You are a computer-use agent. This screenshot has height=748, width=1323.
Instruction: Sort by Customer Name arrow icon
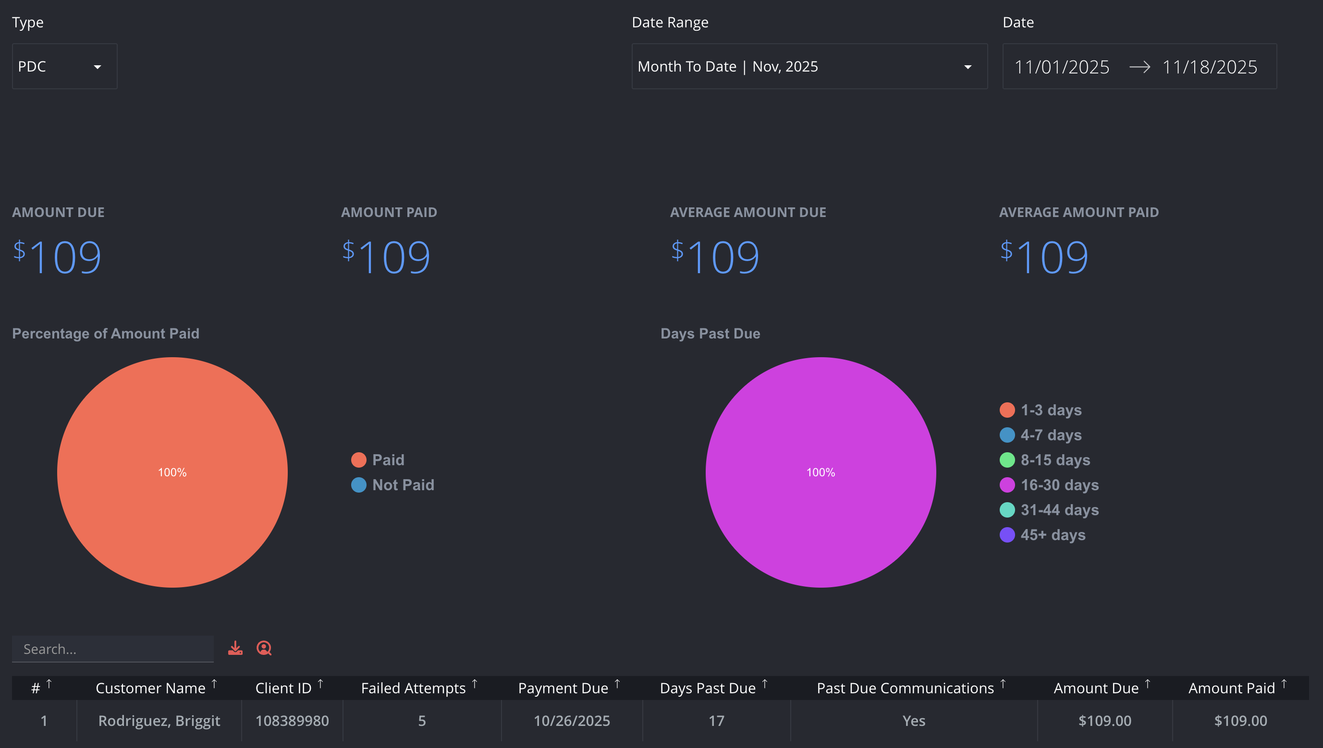click(x=214, y=684)
